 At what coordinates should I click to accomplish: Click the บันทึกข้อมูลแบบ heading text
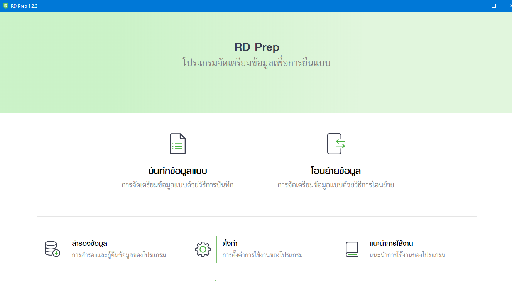178,170
